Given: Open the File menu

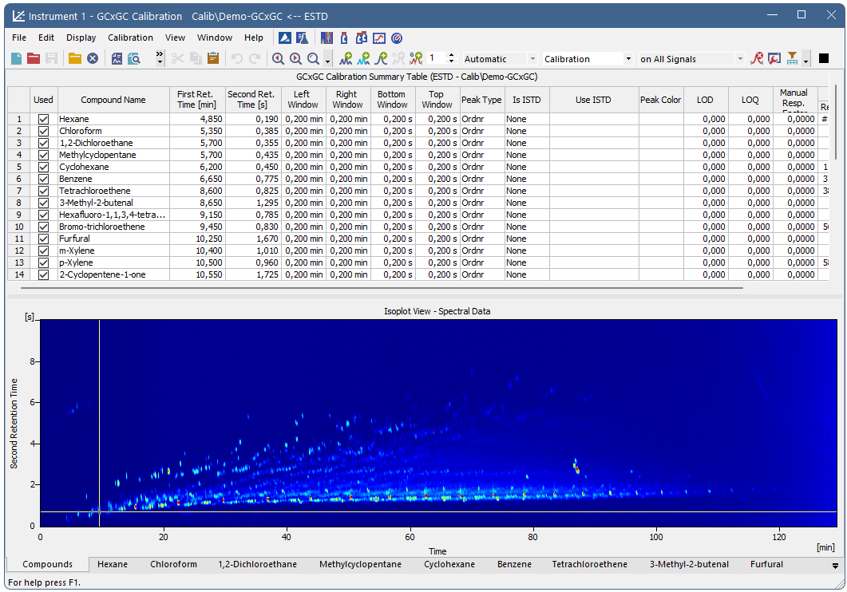Looking at the screenshot, I should click(19, 37).
